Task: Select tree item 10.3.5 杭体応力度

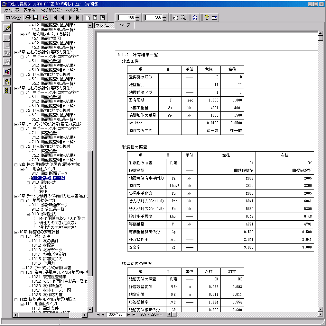Action: [47, 295]
